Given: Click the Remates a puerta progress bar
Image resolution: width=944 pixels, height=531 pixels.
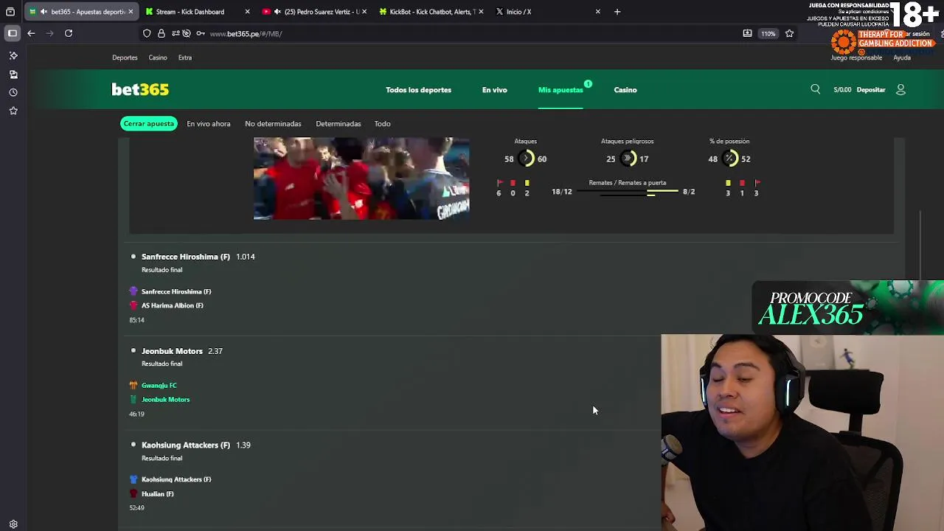Looking at the screenshot, I should click(628, 193).
